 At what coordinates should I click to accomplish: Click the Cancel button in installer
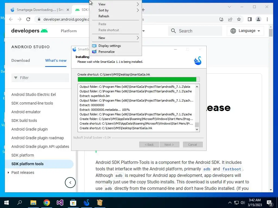click(x=193, y=145)
